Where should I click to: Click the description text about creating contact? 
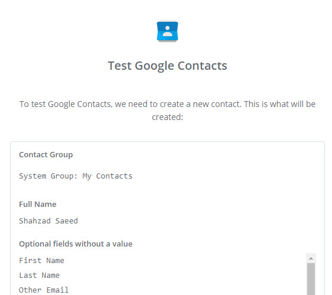pos(168,111)
